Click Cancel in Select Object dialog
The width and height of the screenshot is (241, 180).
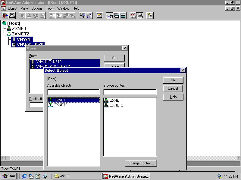tap(173, 88)
